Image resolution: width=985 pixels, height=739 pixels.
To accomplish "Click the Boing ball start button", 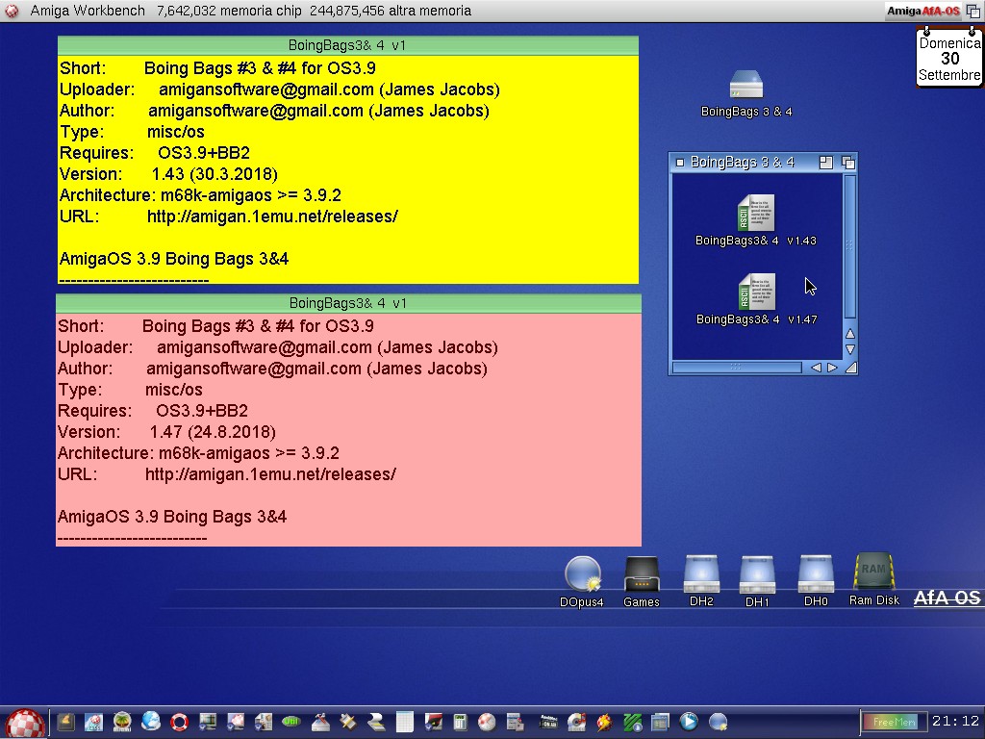I will (x=25, y=723).
